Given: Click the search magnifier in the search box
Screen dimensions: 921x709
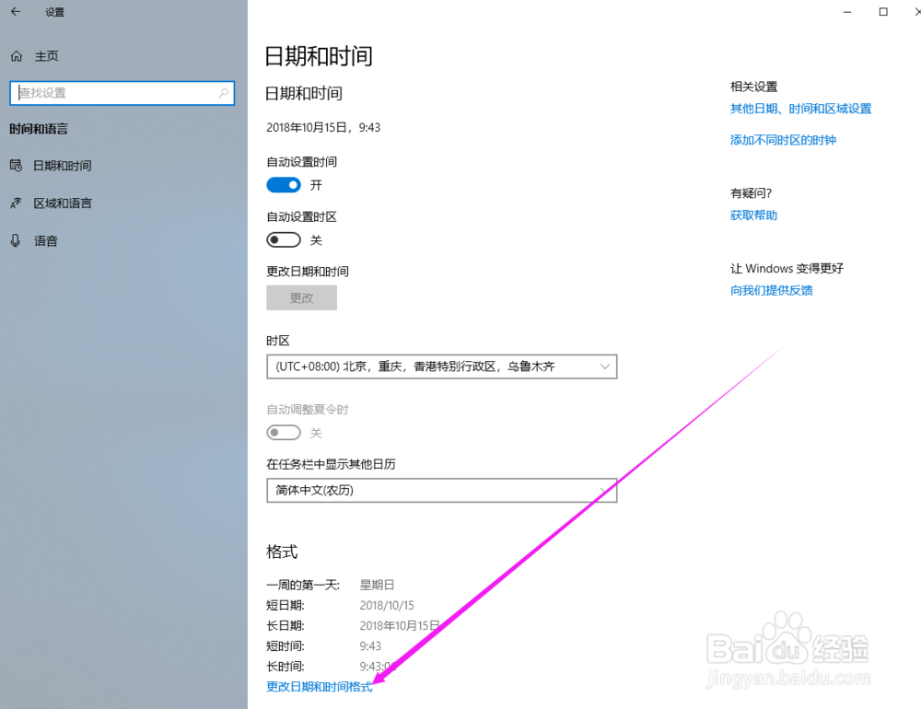Looking at the screenshot, I should pos(224,93).
